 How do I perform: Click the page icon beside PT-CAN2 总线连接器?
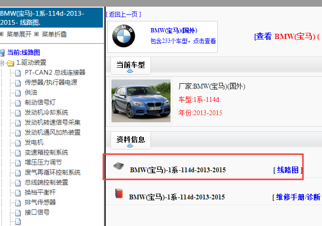18,73
